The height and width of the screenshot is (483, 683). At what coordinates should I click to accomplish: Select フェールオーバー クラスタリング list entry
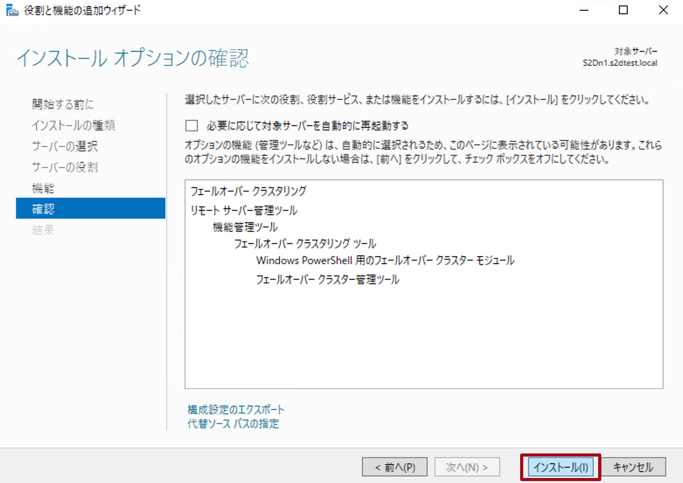pyautogui.click(x=248, y=191)
